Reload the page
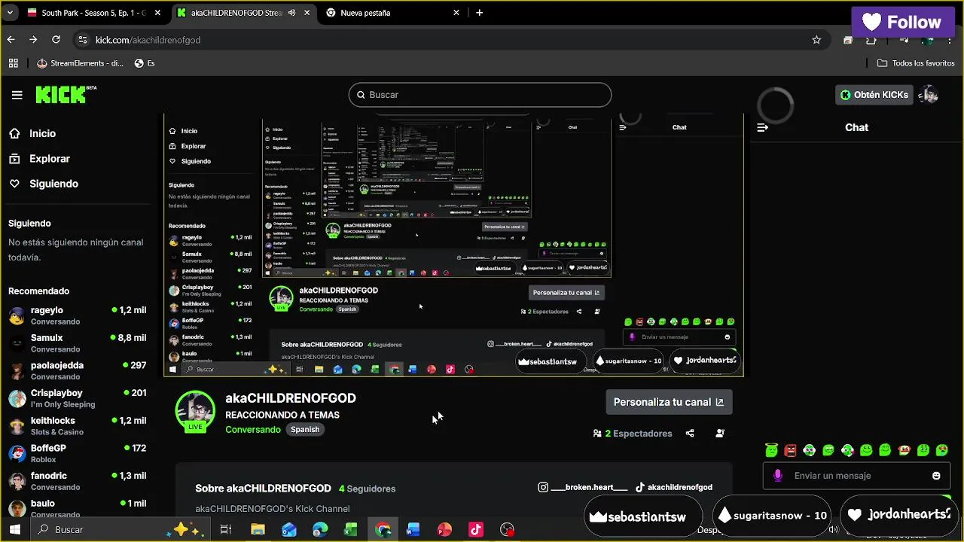 [56, 40]
